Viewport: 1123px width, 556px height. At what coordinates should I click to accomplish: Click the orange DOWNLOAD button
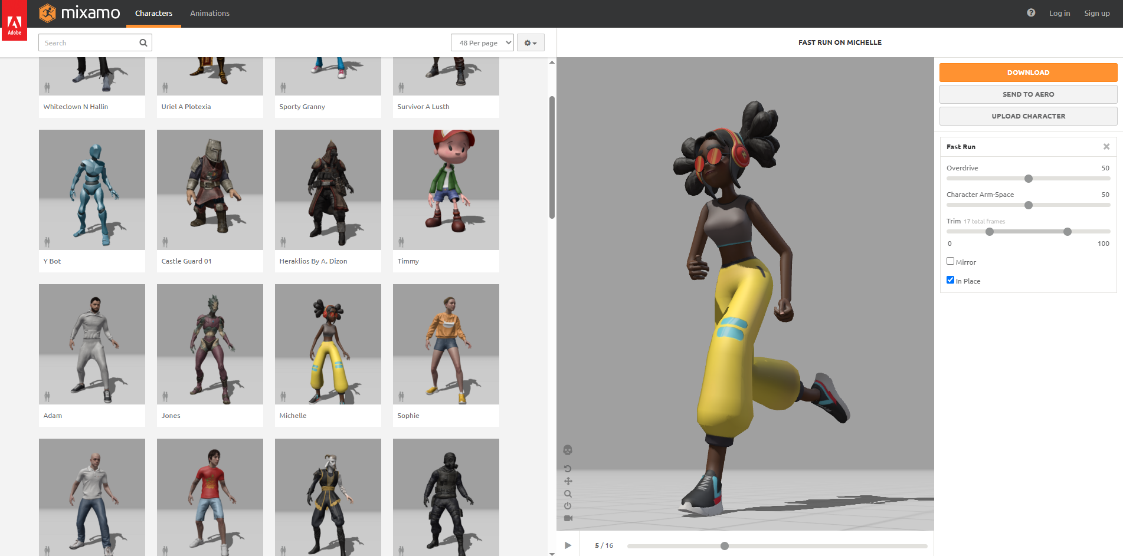pyautogui.click(x=1028, y=73)
